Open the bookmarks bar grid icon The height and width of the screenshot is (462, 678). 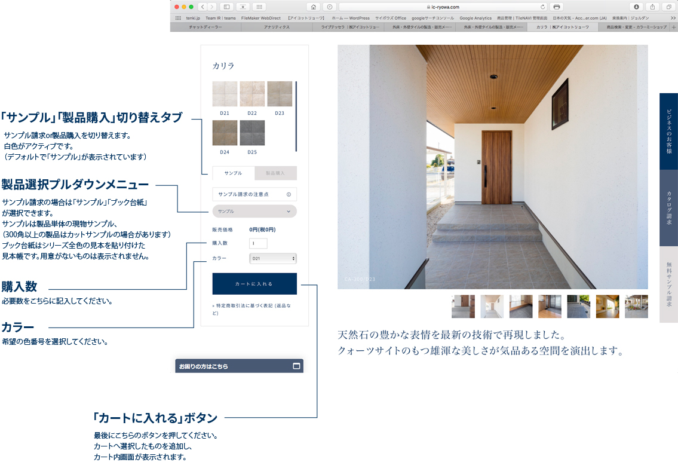tap(178, 18)
